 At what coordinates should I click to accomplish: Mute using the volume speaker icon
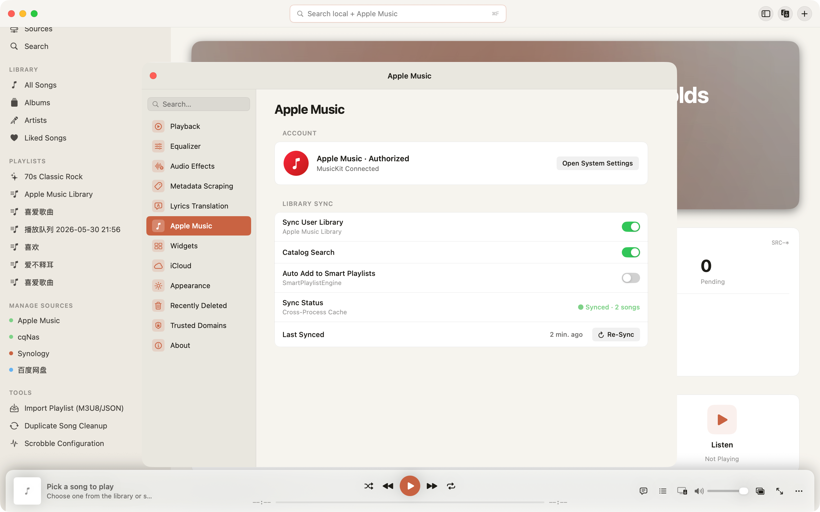[x=699, y=491]
